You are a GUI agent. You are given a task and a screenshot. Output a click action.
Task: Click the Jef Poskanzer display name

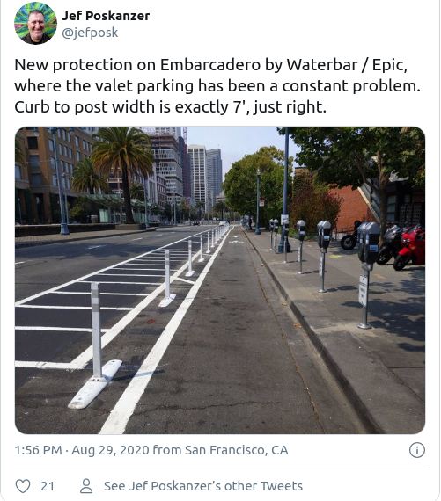point(106,16)
